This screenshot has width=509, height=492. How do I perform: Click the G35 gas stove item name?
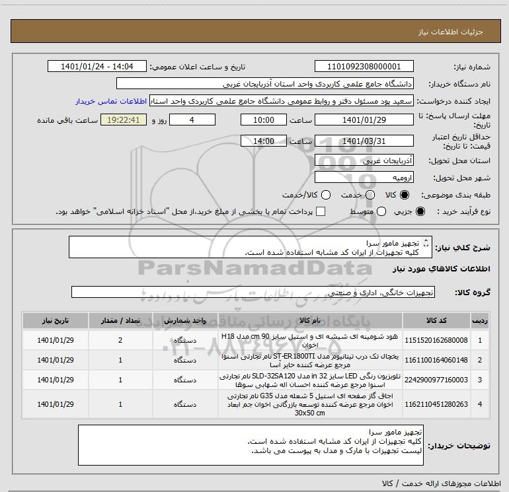point(310,404)
